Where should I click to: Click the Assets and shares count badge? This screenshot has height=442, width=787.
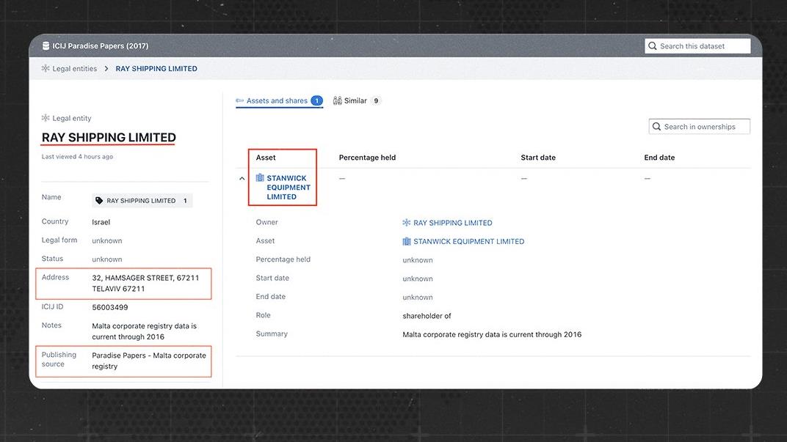pos(316,100)
